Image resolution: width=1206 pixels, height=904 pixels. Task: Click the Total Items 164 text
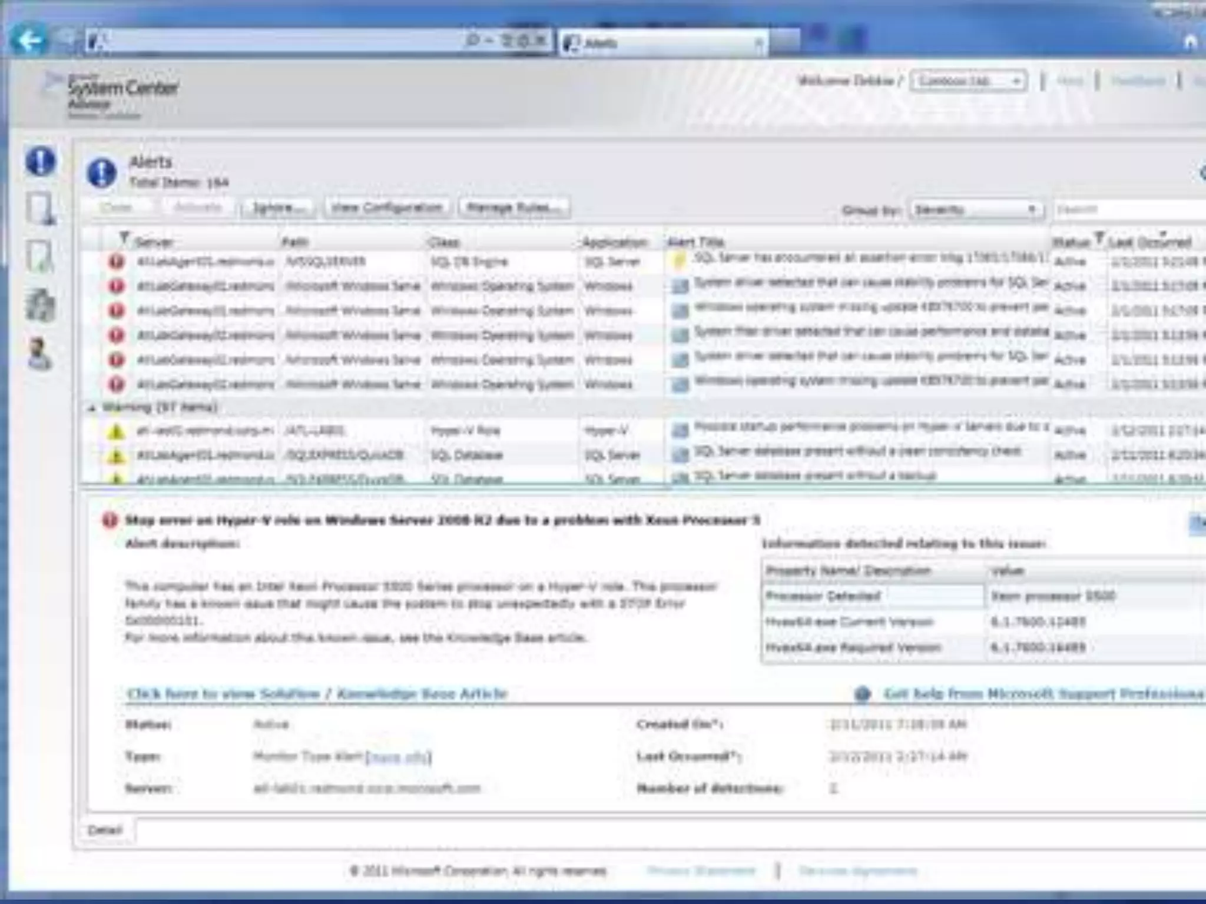[x=179, y=182]
